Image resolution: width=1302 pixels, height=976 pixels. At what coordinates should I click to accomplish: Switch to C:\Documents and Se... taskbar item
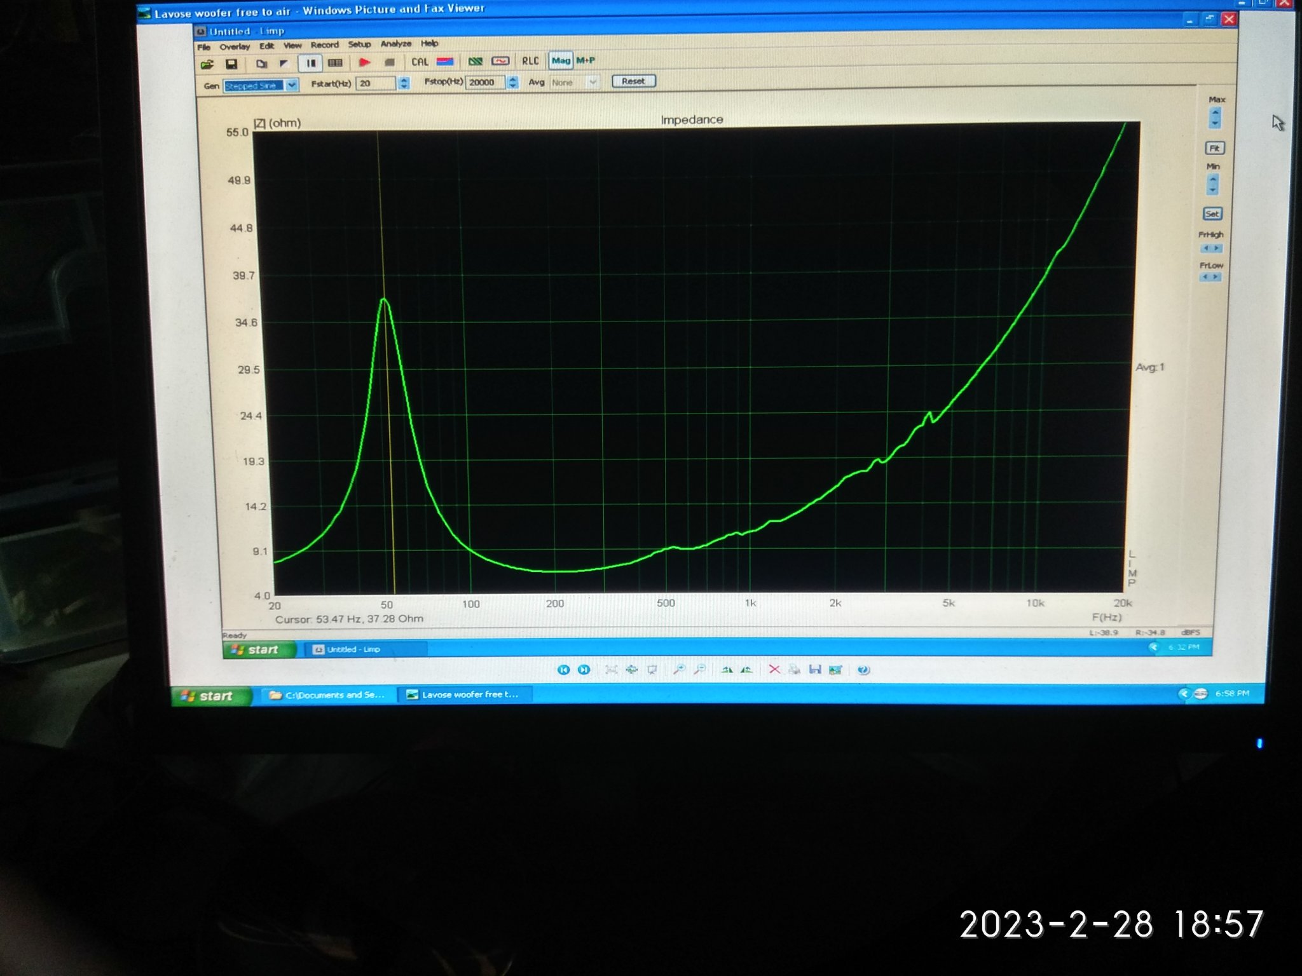(327, 695)
